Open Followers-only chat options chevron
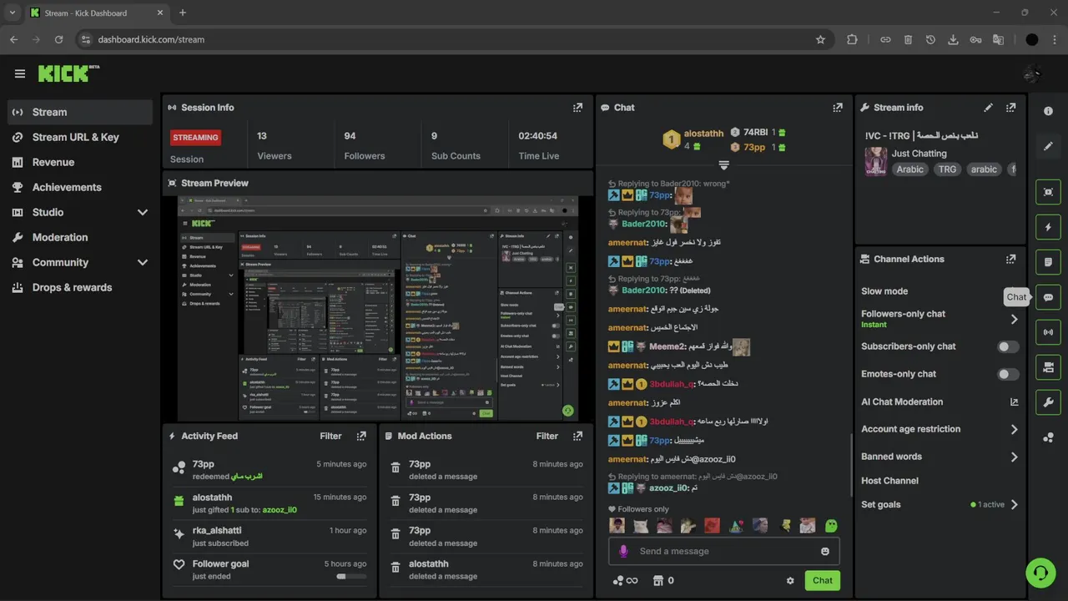The height and width of the screenshot is (601, 1068). (x=1015, y=319)
